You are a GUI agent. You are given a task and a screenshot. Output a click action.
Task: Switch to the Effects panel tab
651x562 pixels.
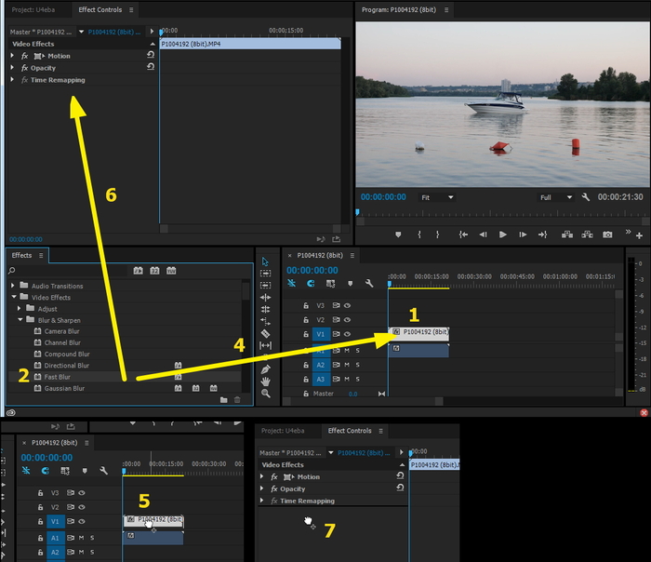[21, 255]
